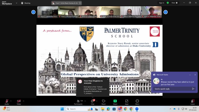The height and width of the screenshot is (112, 199).
Task: Show the previous participants with the left arrow
Action: click(33, 12)
